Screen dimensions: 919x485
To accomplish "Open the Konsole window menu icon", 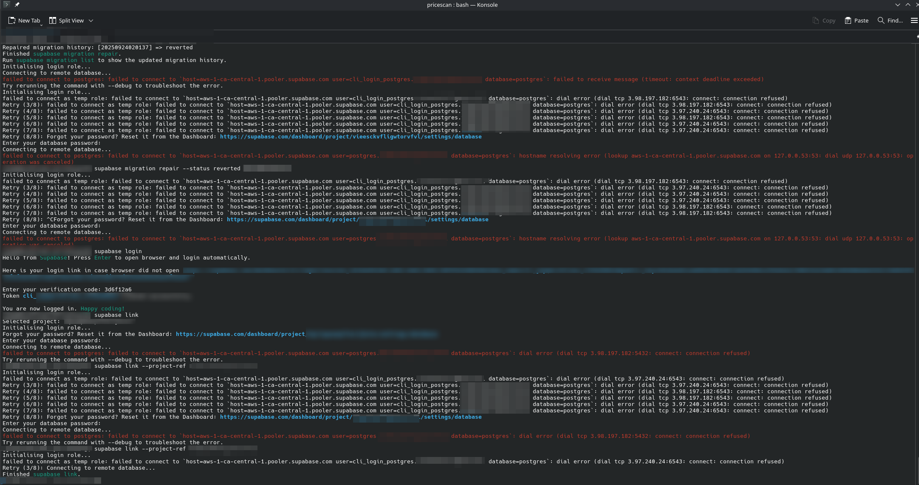I will 6,5.
